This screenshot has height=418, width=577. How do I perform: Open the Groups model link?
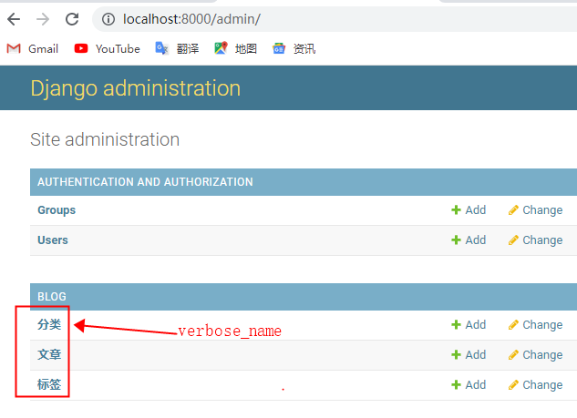click(x=57, y=210)
